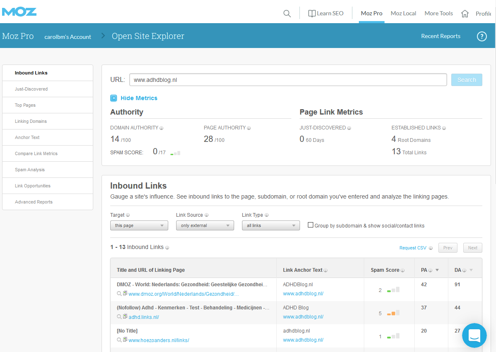Screen dimensions: 496x352
Task: Select Anchor Text in sidebar
Action: click(48, 137)
